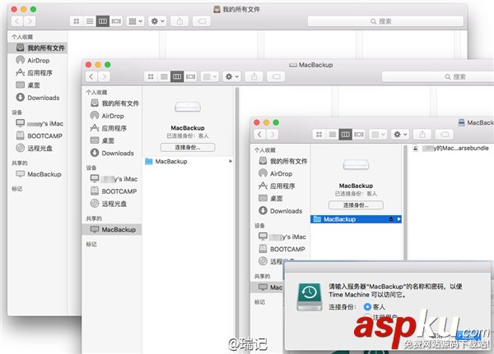The image size is (494, 354).
Task: Select BOOTCAMP in front window sidebar
Action: click(x=280, y=249)
